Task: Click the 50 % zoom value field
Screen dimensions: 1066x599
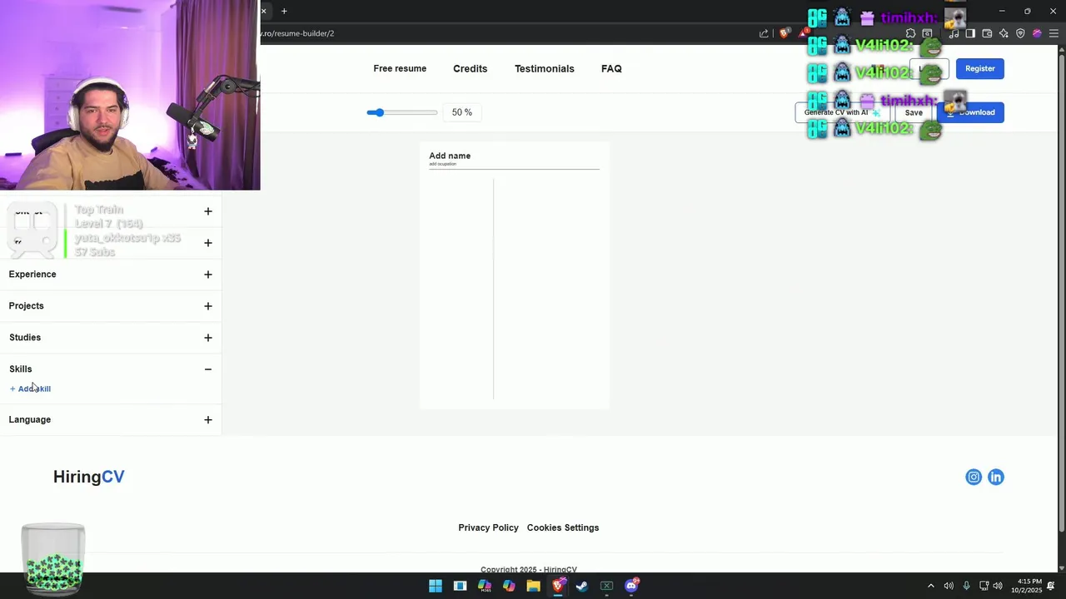Action: [462, 112]
